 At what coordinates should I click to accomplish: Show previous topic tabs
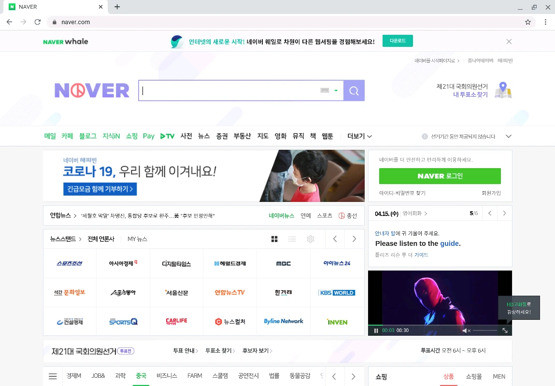pyautogui.click(x=334, y=376)
